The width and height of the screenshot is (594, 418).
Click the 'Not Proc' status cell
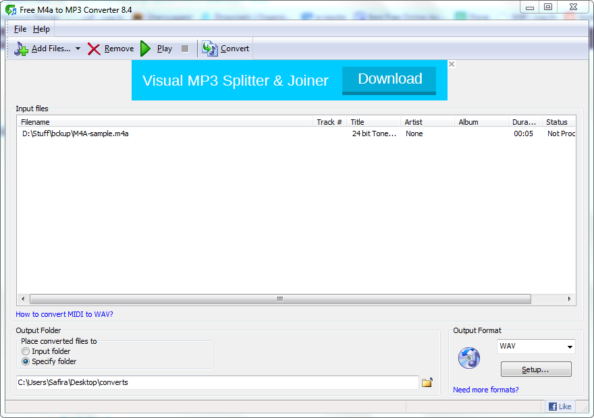pos(561,133)
